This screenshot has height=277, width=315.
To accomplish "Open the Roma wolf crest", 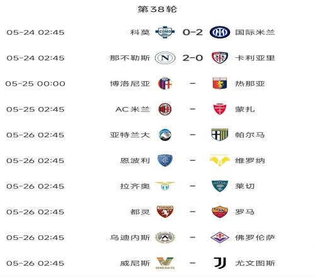I will (220, 212).
